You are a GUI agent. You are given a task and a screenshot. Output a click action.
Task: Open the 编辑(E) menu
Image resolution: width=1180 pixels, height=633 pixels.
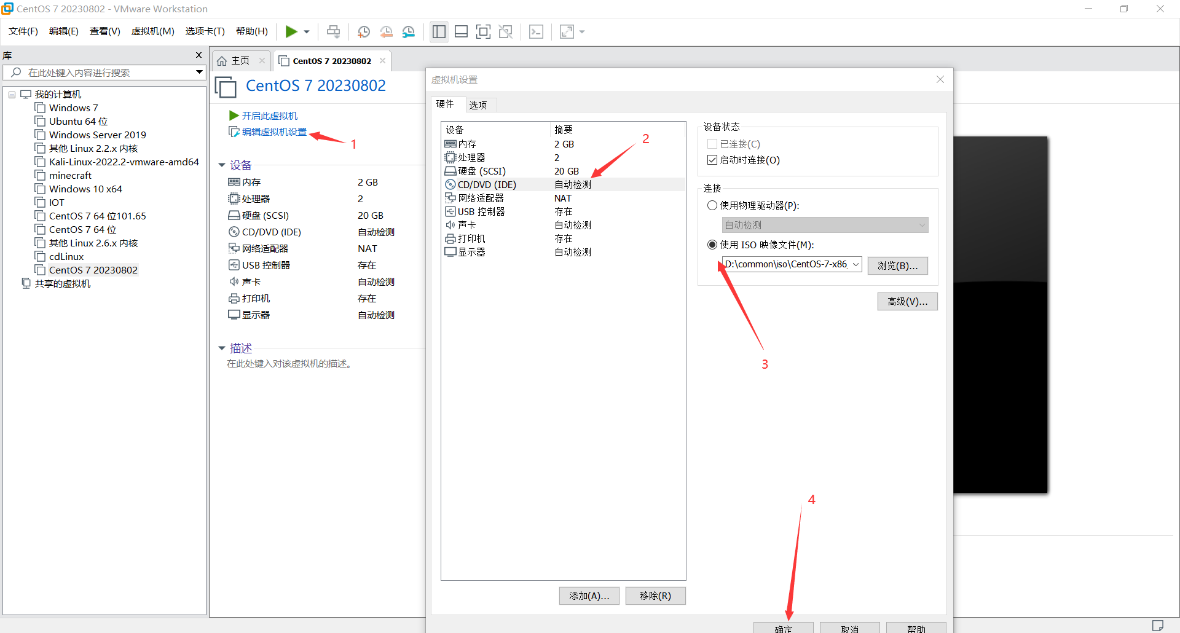64,31
